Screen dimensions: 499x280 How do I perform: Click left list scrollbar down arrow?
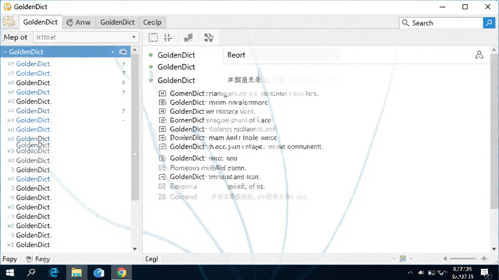coord(135,249)
